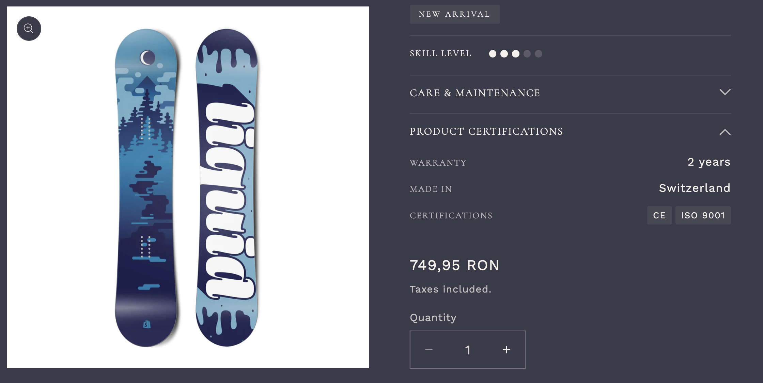Click the Product Certifications heading
This screenshot has height=383, width=763.
(486, 131)
